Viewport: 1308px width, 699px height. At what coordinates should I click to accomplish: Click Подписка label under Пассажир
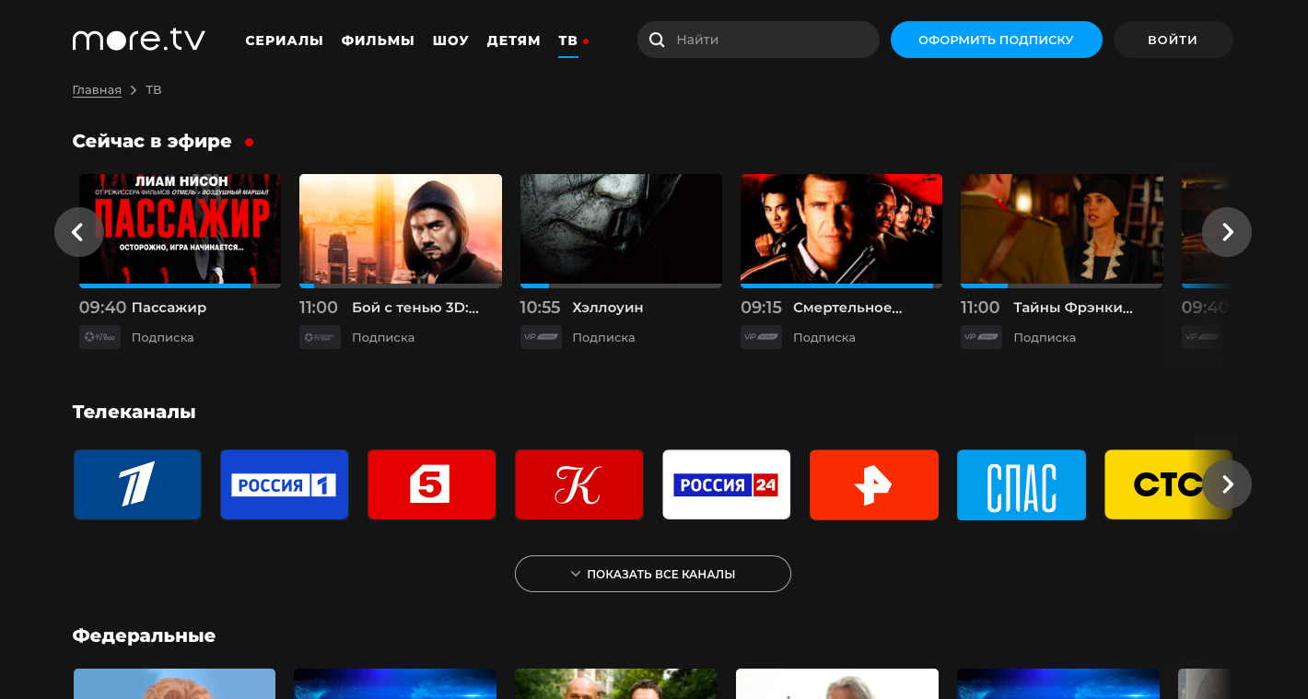pos(163,338)
